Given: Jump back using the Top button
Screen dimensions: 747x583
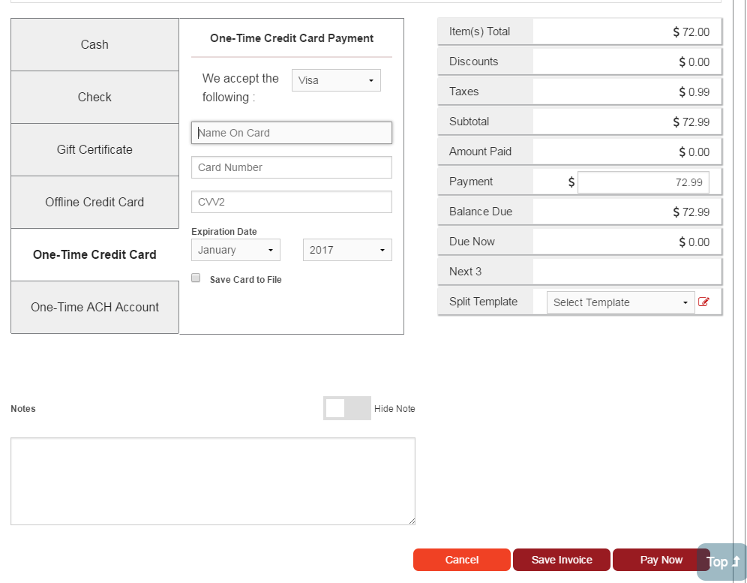Looking at the screenshot, I should 722,562.
